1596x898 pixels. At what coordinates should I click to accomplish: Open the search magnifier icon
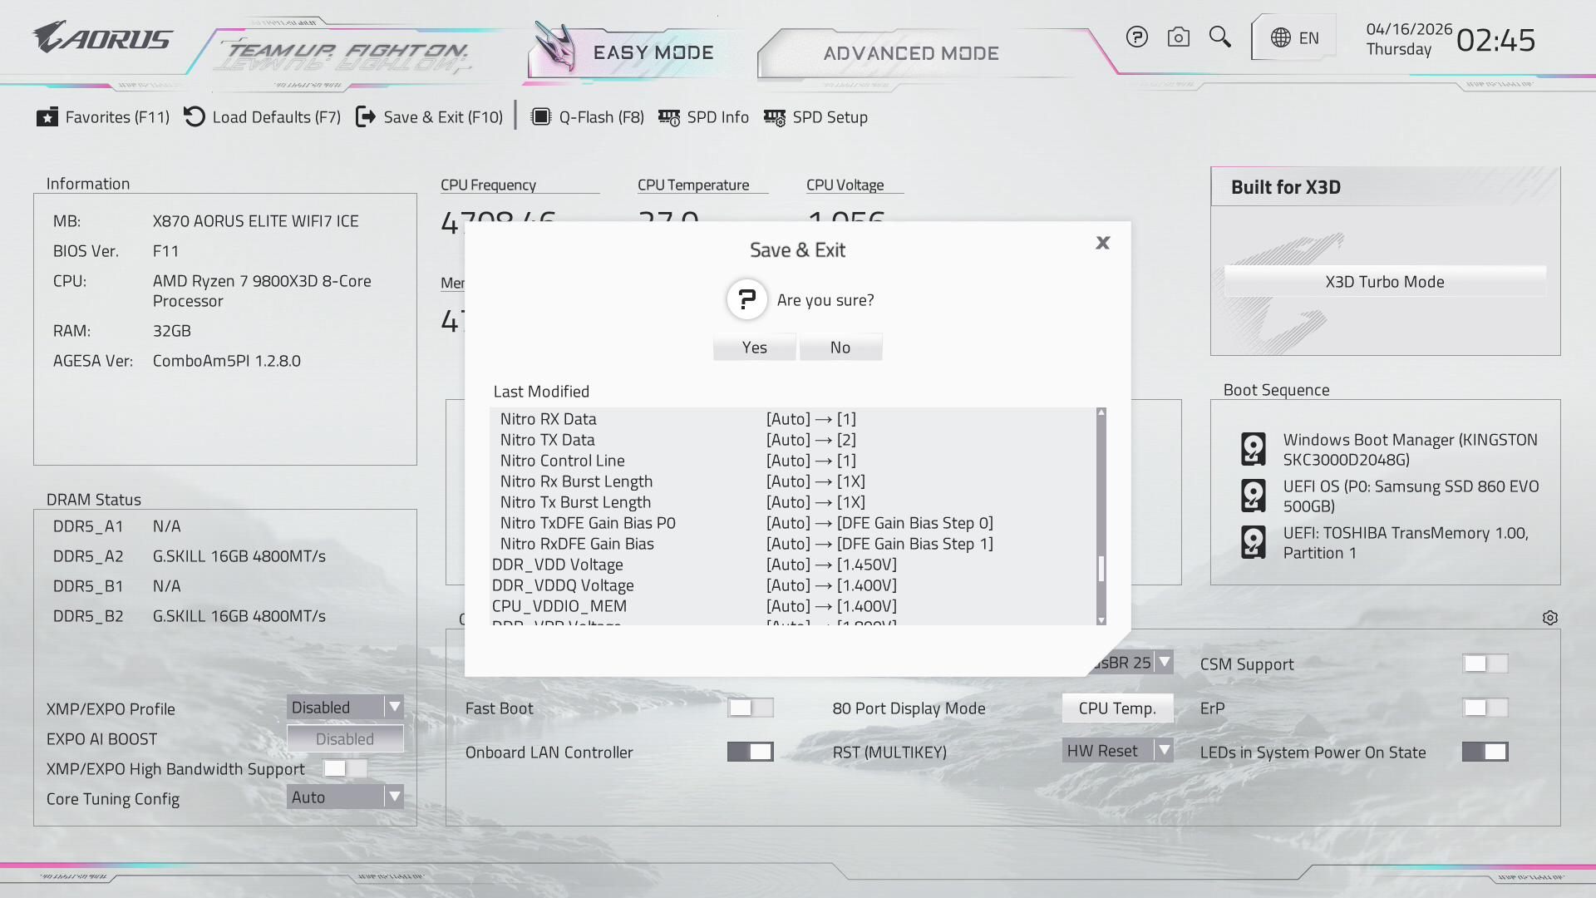1219,37
